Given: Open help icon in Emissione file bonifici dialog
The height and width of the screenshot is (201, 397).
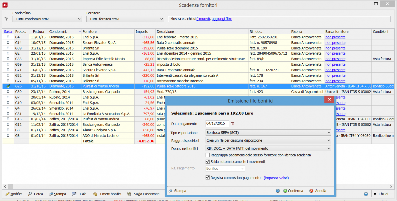Looking at the screenshot, I should pos(278,191).
